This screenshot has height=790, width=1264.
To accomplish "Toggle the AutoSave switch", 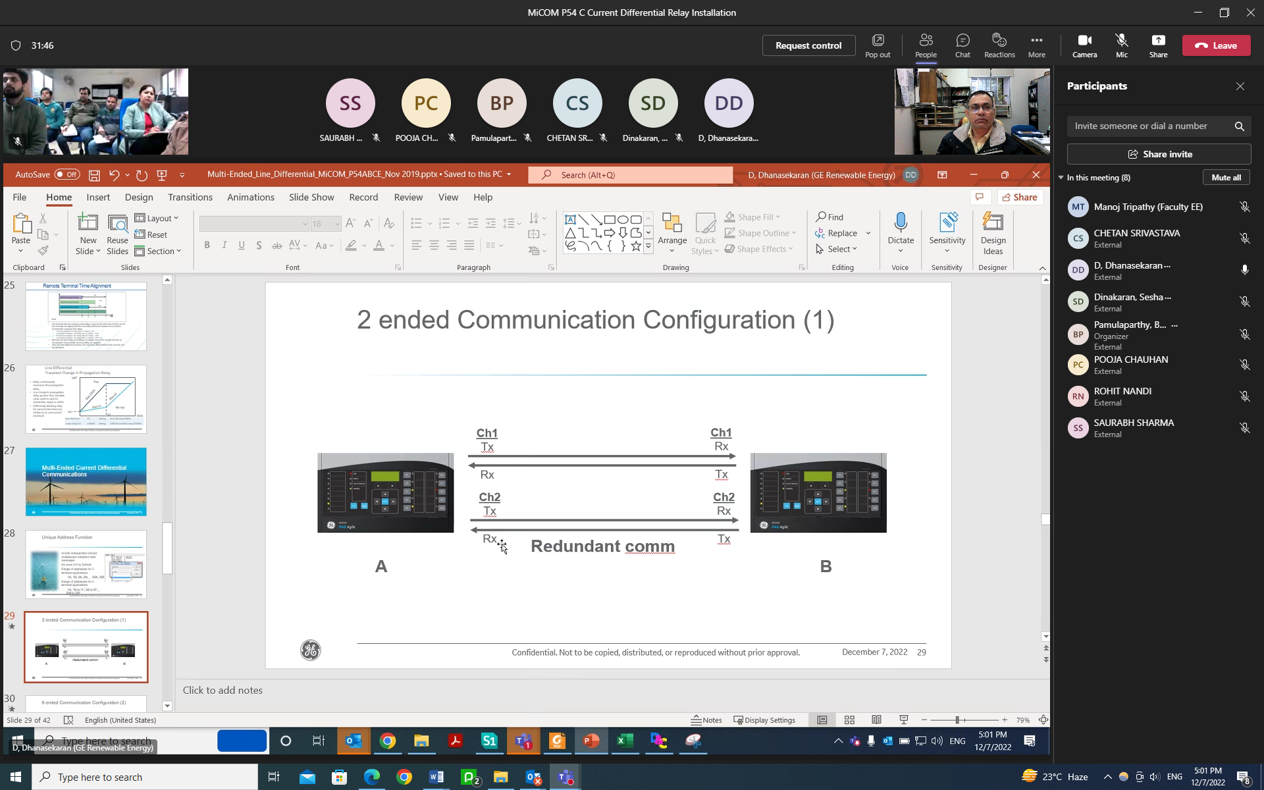I will tap(67, 174).
